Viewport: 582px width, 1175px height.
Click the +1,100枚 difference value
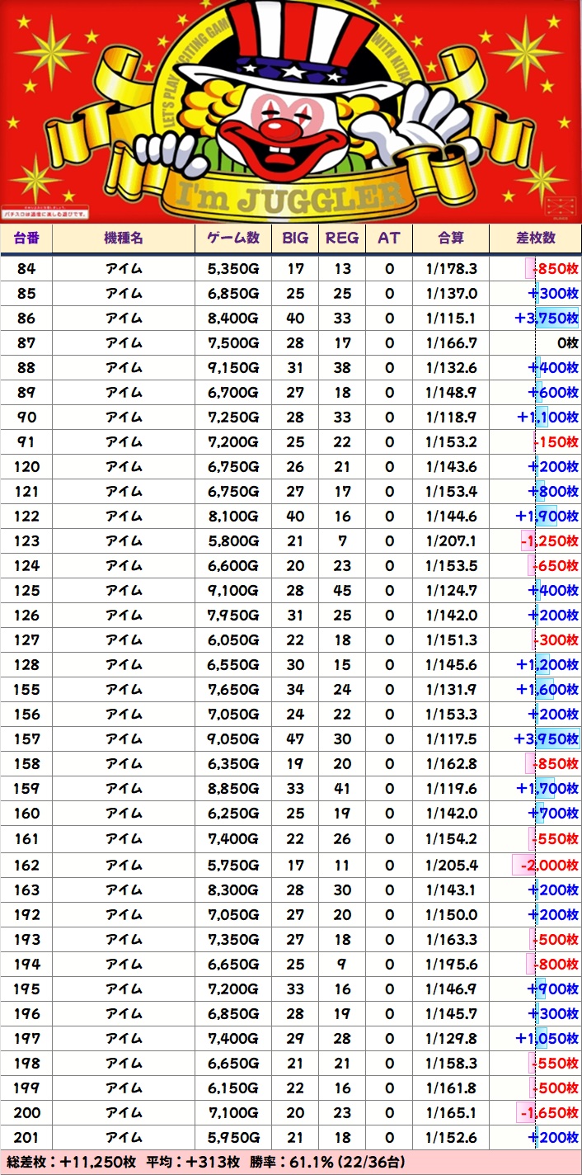coord(548,418)
